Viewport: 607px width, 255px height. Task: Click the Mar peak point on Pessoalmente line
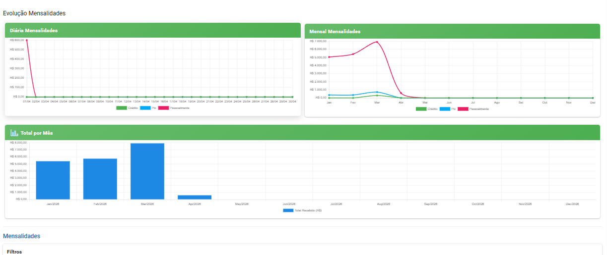click(x=377, y=42)
